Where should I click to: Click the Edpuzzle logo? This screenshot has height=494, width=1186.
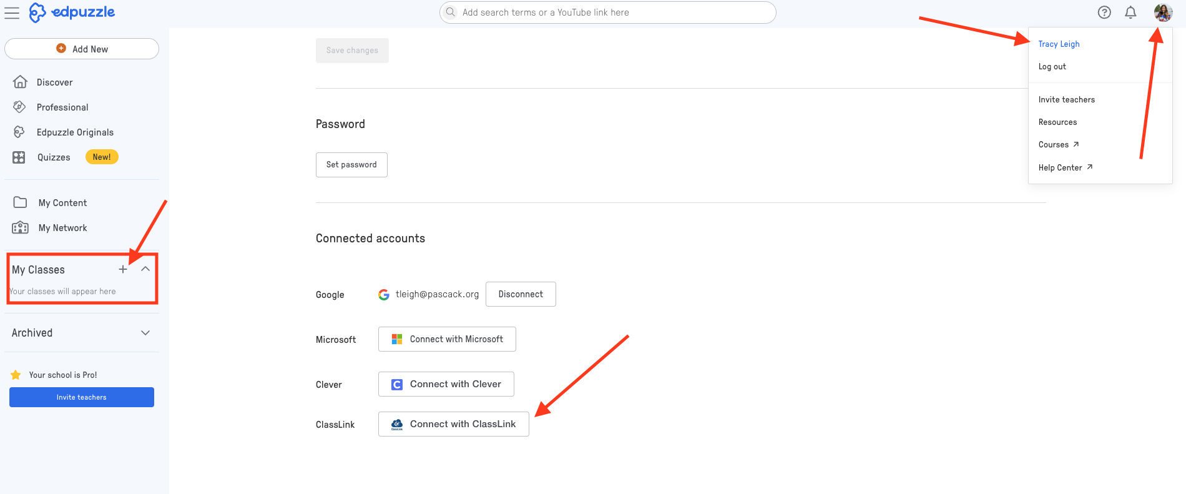[x=72, y=12]
